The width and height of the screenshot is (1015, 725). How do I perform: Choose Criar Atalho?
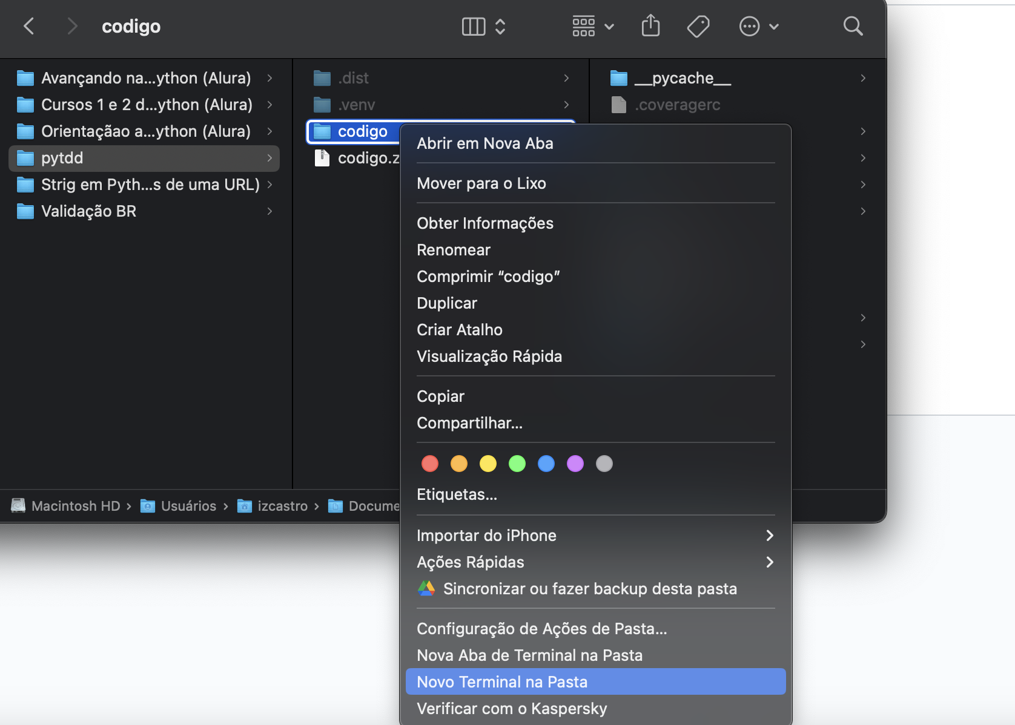pos(595,330)
